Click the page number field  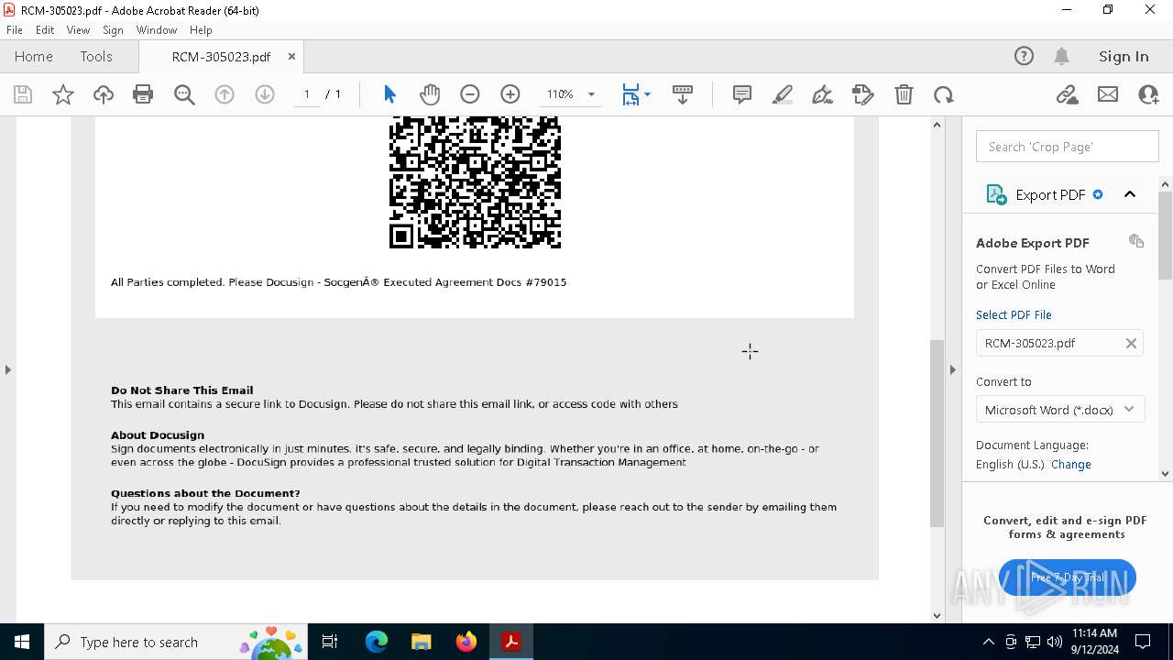pos(307,94)
